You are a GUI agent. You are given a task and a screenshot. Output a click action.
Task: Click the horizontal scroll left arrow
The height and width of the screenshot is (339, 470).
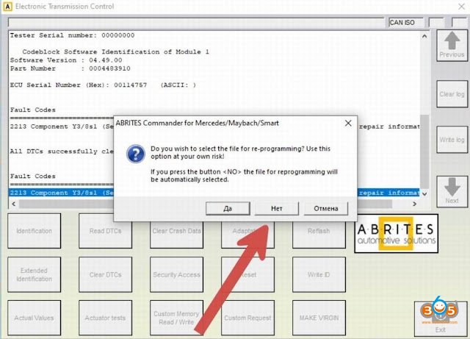(x=14, y=204)
